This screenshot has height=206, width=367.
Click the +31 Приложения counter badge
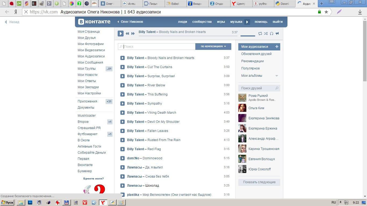click(x=109, y=102)
